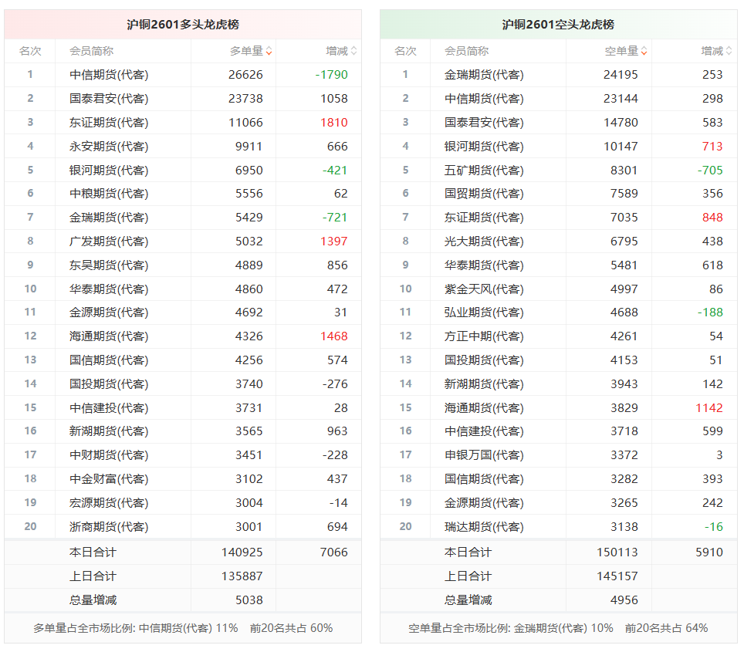
Task: Click long 本日合计 total 140925
Action: (242, 552)
